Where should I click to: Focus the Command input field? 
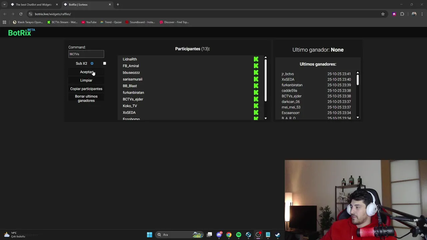click(x=86, y=54)
